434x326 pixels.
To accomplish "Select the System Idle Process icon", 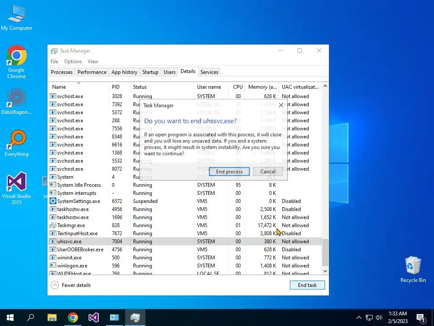I will pos(53,185).
